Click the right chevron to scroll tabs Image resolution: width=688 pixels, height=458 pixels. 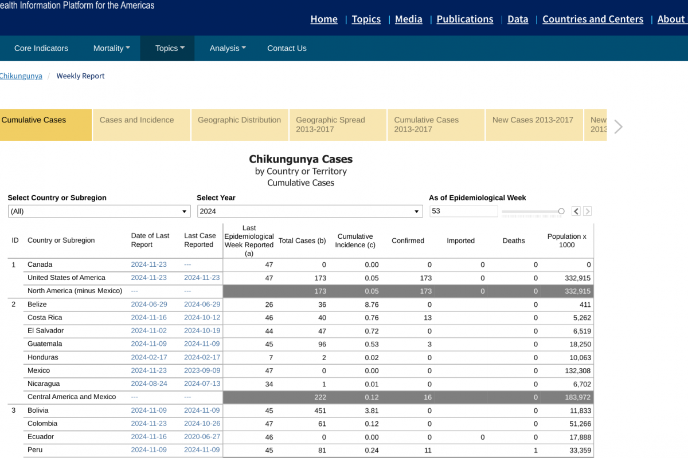[x=617, y=127]
